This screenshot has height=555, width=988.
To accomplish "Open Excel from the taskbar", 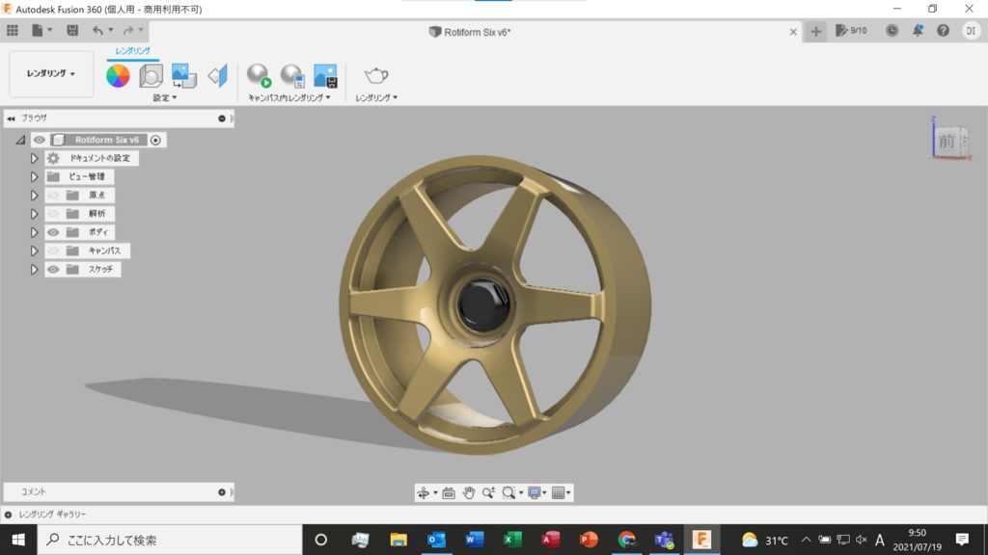I will pos(512,540).
